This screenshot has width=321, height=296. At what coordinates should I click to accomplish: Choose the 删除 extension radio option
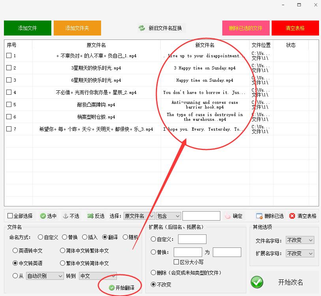point(153,273)
